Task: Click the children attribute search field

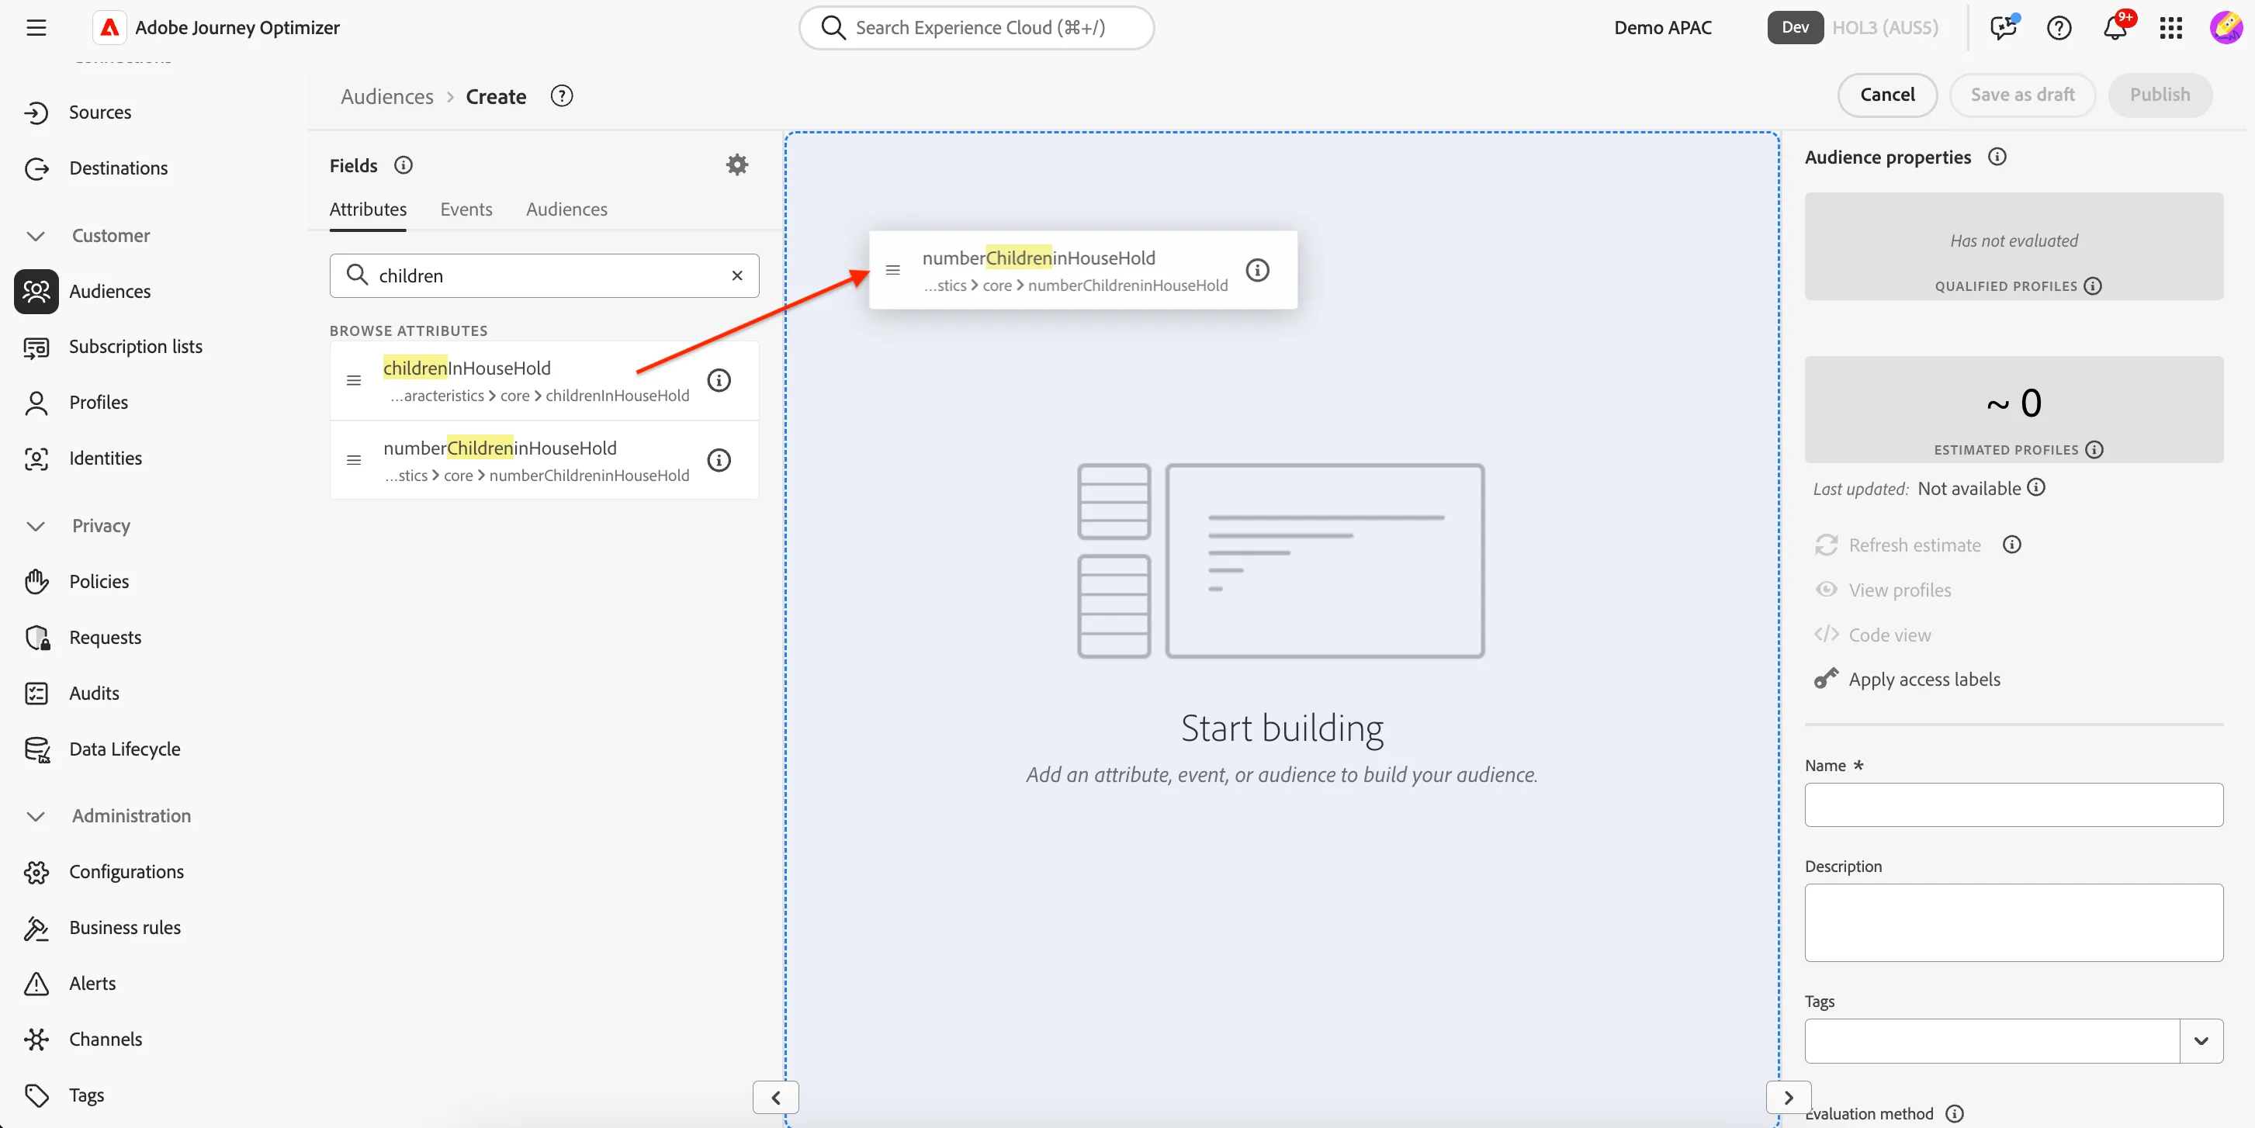Action: click(x=544, y=275)
